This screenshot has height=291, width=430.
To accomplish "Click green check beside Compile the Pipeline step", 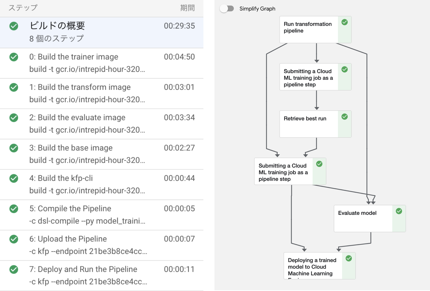I will pyautogui.click(x=14, y=209).
